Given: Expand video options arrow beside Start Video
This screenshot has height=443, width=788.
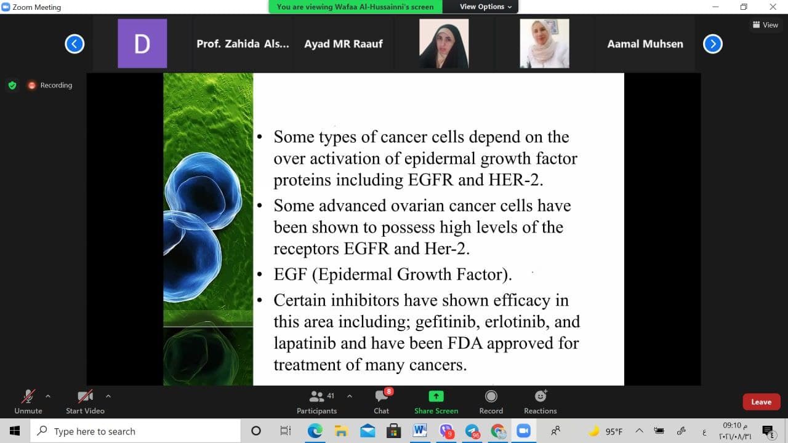Looking at the screenshot, I should tap(108, 396).
